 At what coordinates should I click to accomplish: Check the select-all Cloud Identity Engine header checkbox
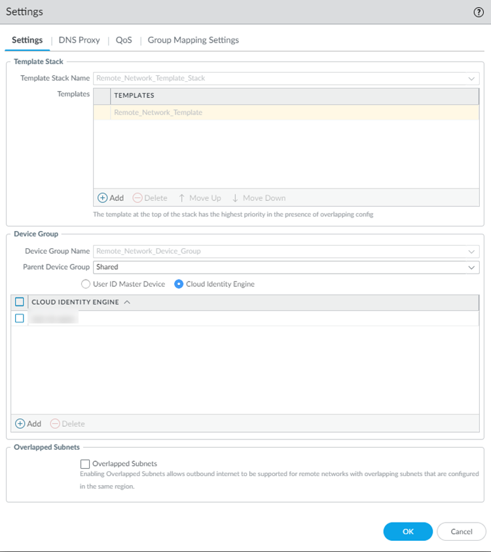pos(20,302)
